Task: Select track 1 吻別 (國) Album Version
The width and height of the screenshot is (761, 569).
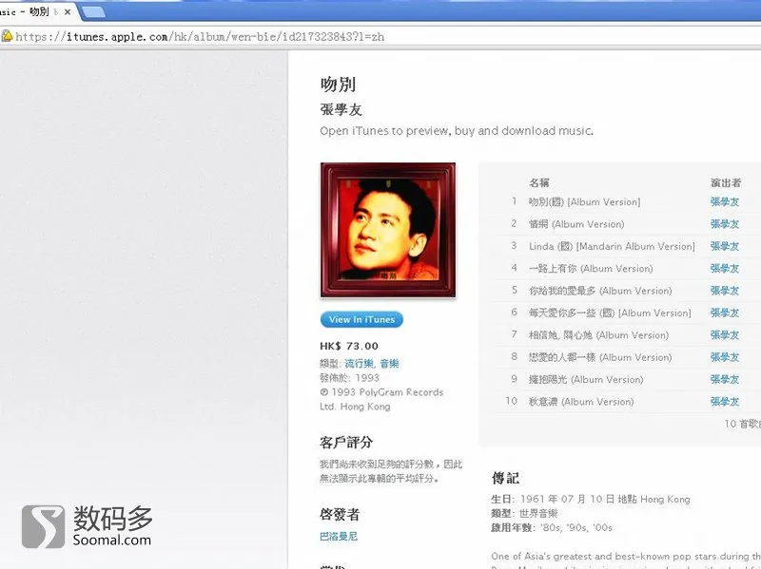Action: click(584, 201)
